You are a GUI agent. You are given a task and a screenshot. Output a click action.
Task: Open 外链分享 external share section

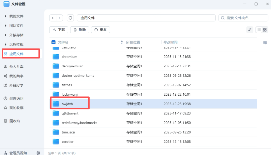(x=16, y=85)
